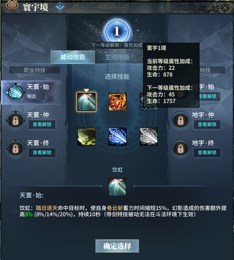Click the selected 饮虹 preview thumbnail
Image resolution: width=234 pixels, height=260 pixels.
(x=117, y=187)
